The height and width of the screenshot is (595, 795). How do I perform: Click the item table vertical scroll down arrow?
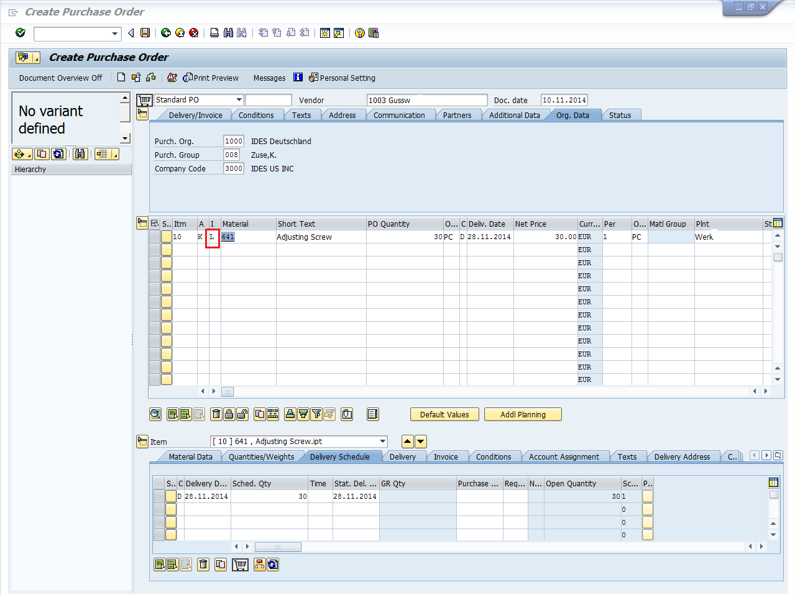[778, 379]
